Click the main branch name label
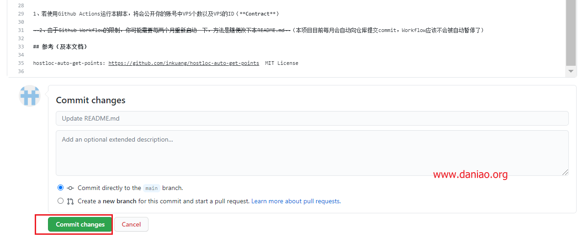 point(152,188)
